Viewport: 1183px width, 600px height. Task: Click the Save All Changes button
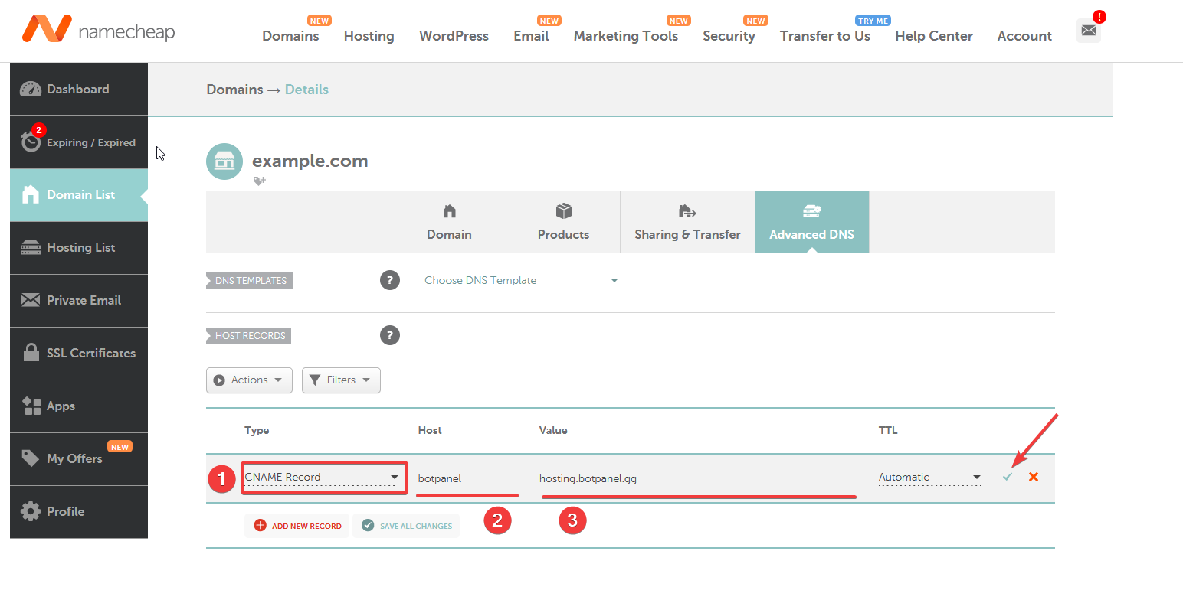[406, 526]
